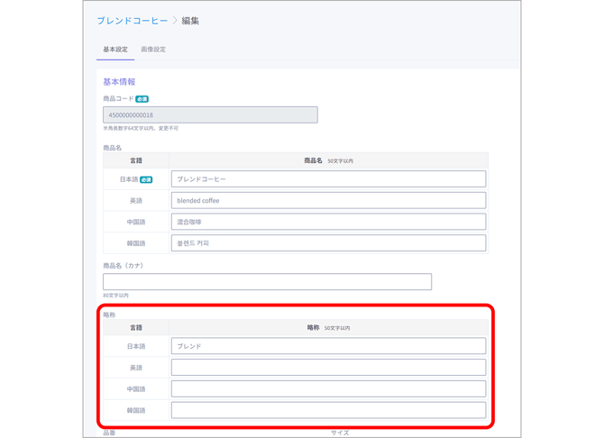Click the 編集 breadcrumb text
This screenshot has width=604, height=438.
click(x=190, y=21)
